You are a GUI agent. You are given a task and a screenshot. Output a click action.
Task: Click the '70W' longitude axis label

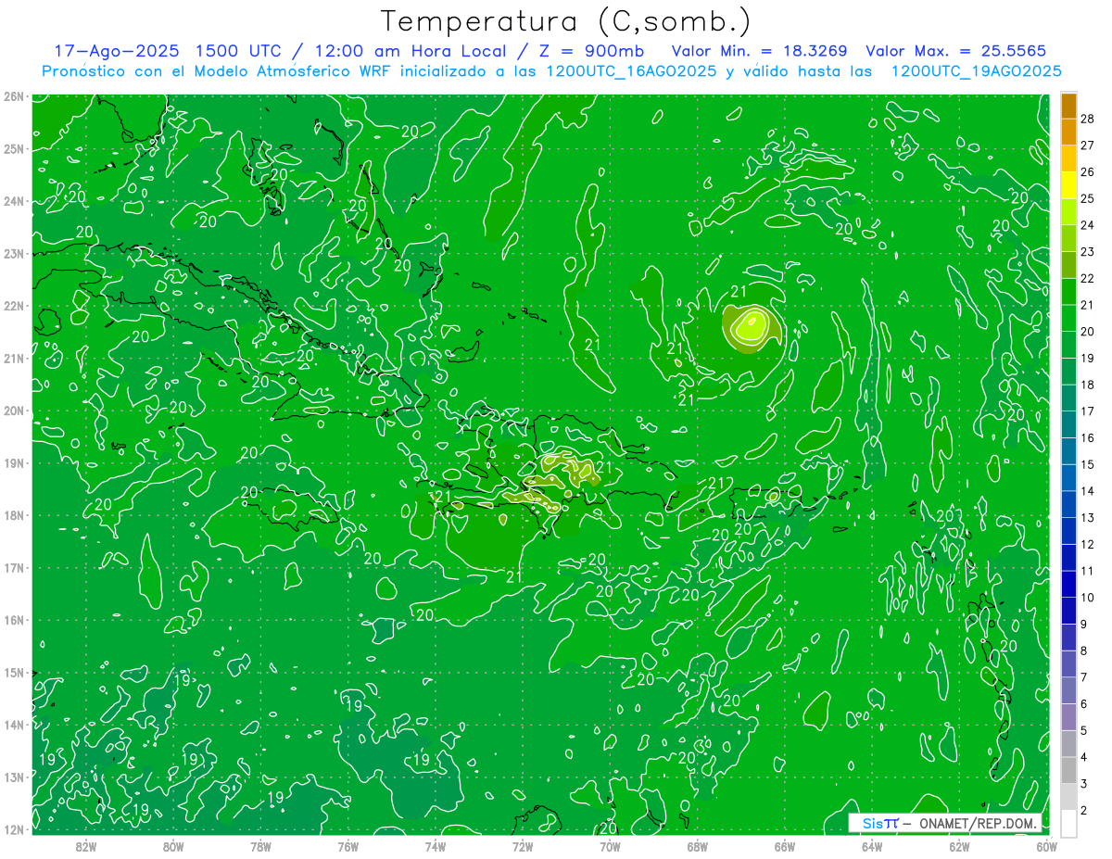pyautogui.click(x=610, y=846)
